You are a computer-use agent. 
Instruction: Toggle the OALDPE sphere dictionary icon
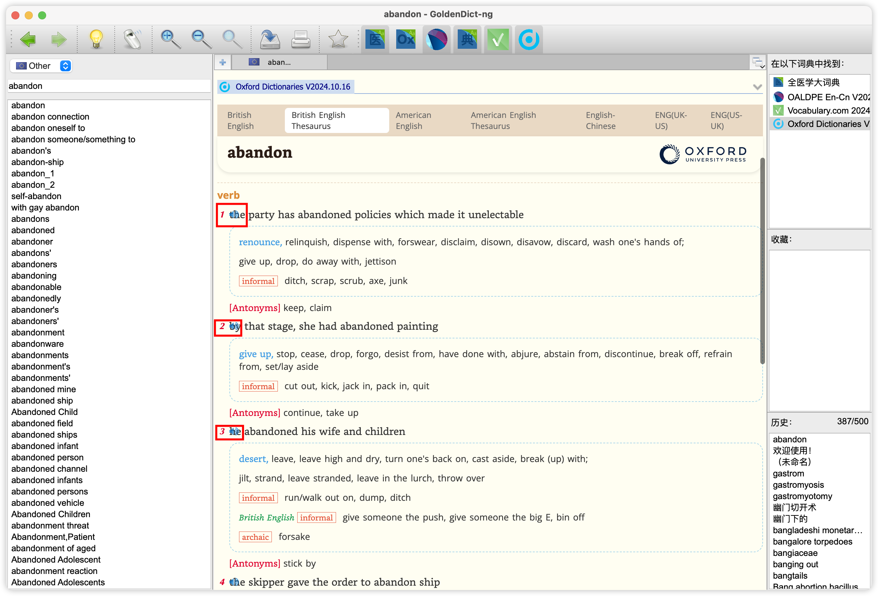pos(437,39)
